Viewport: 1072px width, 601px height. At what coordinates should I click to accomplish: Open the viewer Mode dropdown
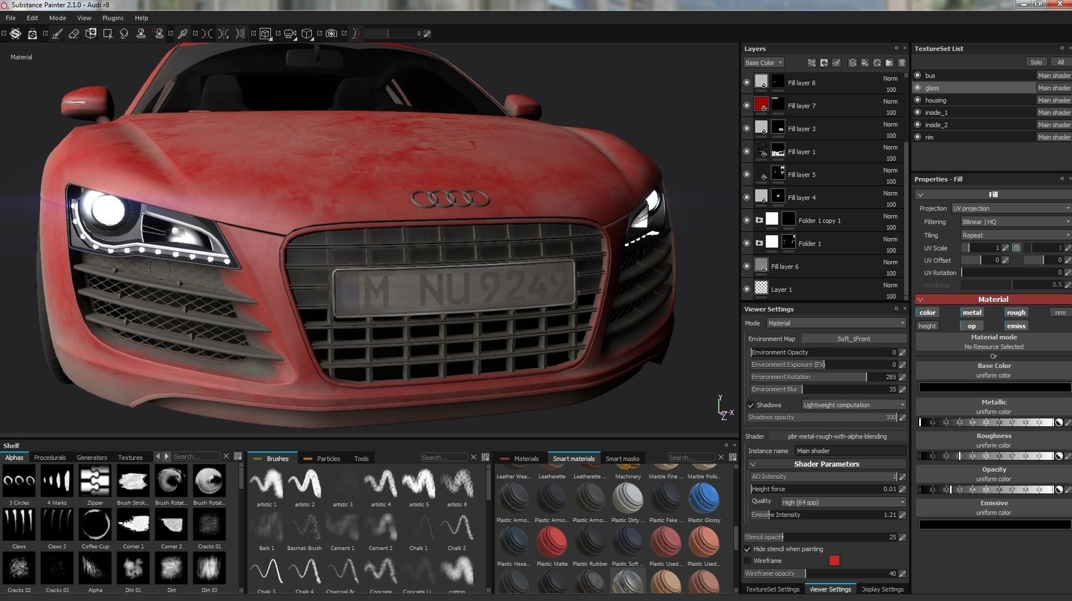pos(836,323)
